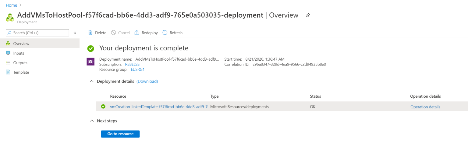Pin this deployment with the pin icon
The width and height of the screenshot is (468, 158).
(308, 15)
